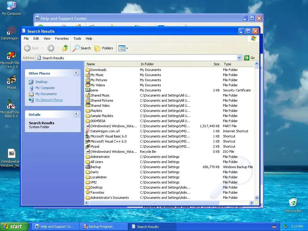The width and height of the screenshot is (308, 231).
Task: Open My Network Places link
Action: [x=49, y=100]
